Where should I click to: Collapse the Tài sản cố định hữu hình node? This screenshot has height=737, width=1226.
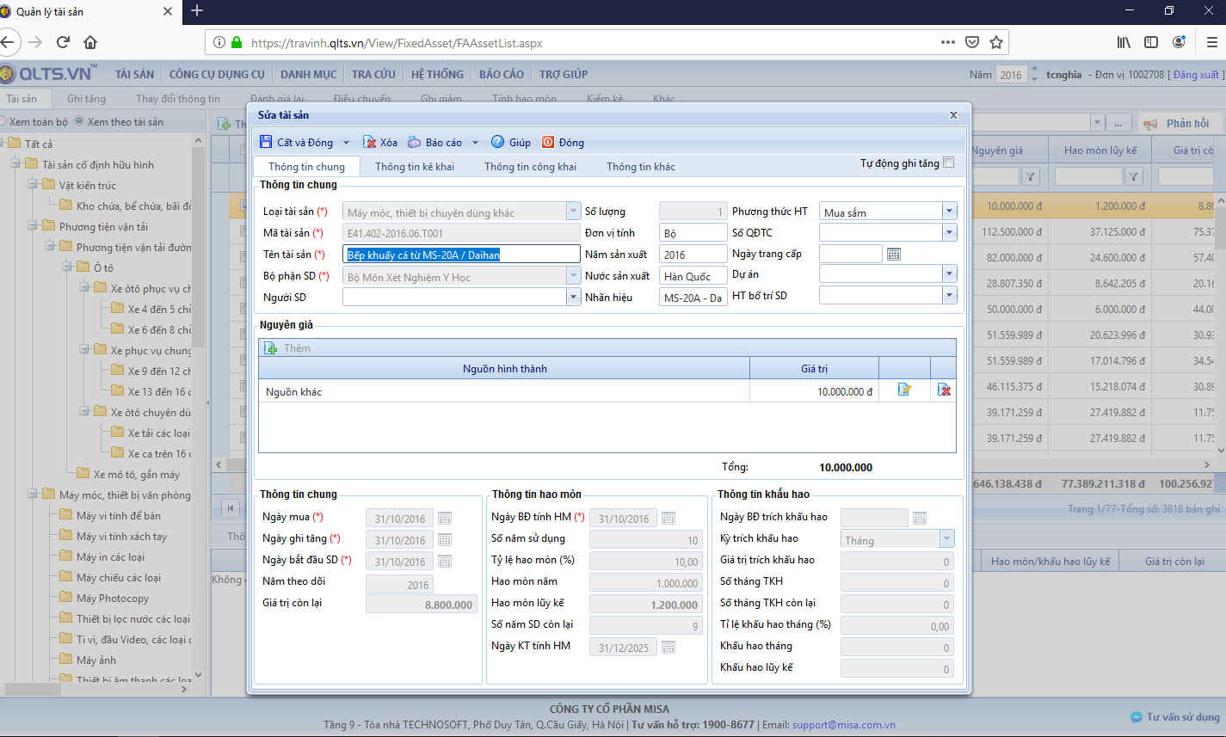pyautogui.click(x=15, y=164)
